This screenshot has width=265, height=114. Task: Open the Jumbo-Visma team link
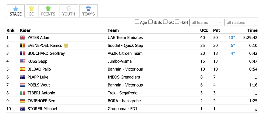coord(120,61)
